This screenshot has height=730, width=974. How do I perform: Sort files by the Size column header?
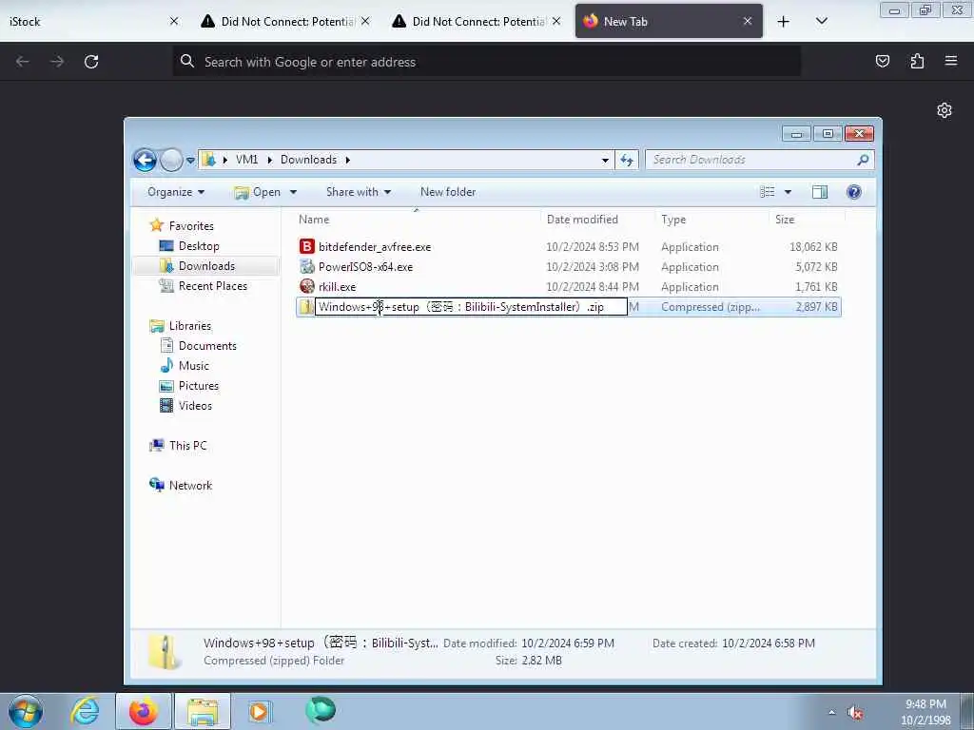(x=807, y=220)
